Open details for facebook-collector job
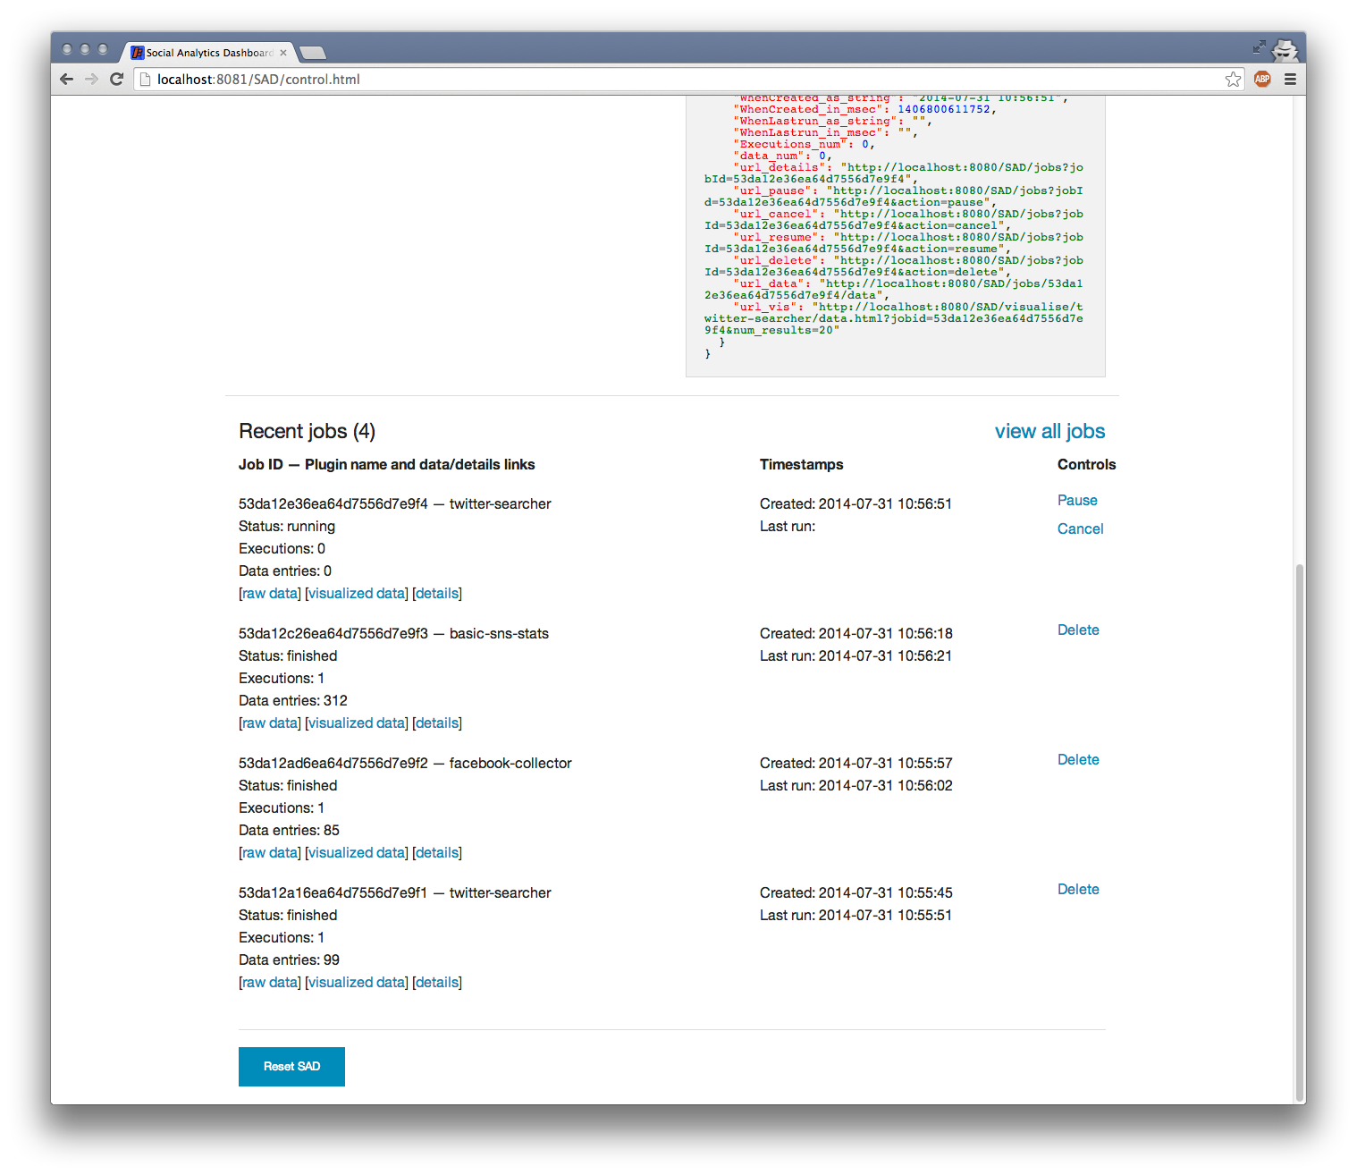1357x1175 pixels. [x=437, y=852]
